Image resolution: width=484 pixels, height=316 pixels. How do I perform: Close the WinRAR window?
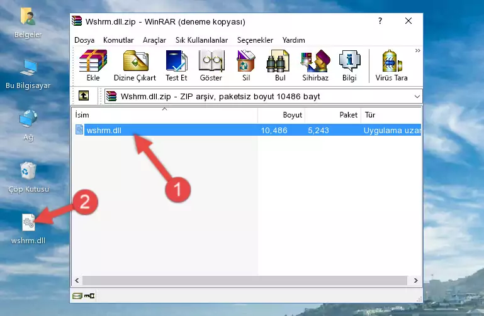(408, 21)
